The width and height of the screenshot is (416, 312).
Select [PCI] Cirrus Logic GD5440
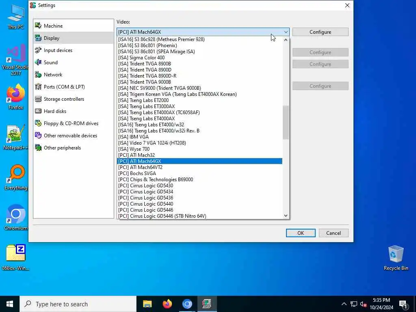pyautogui.click(x=199, y=204)
